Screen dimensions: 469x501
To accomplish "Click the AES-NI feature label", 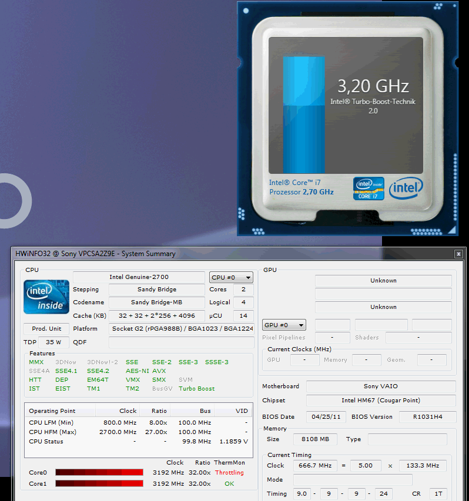I will (x=138, y=371).
